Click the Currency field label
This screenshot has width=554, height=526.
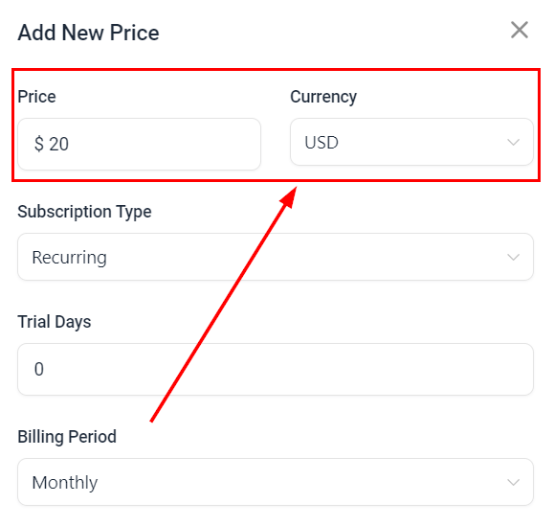(x=323, y=98)
